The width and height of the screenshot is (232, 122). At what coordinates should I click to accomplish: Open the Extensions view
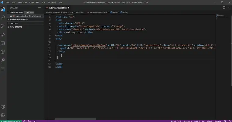(x=3, y=52)
